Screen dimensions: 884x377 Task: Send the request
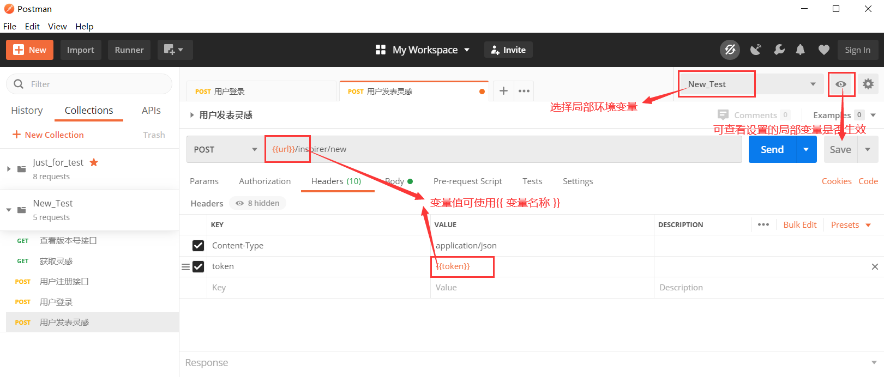(772, 149)
